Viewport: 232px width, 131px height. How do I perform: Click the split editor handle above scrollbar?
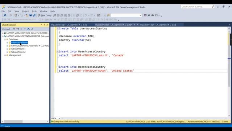229,28
